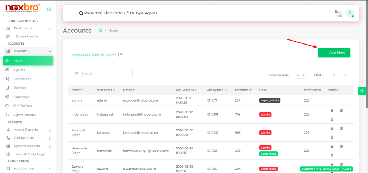This screenshot has width=368, height=173.
Task: Sort the table by Name column arrow
Action: (82, 90)
